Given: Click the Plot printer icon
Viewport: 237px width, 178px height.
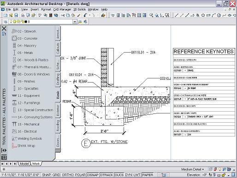Looking at the screenshot, I should [23, 15].
